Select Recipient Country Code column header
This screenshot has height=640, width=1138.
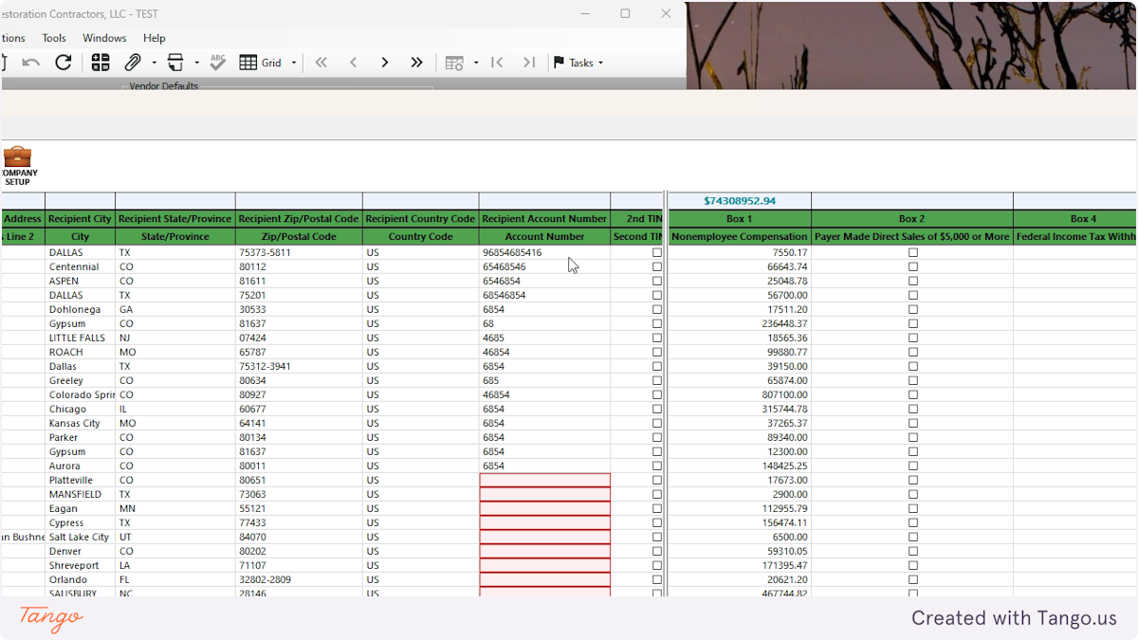click(420, 218)
